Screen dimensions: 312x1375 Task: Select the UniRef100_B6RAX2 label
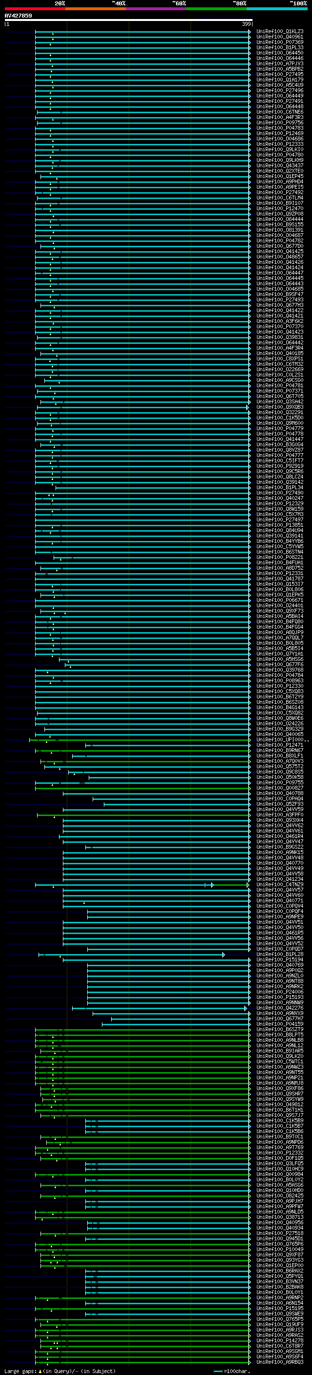280,1271
